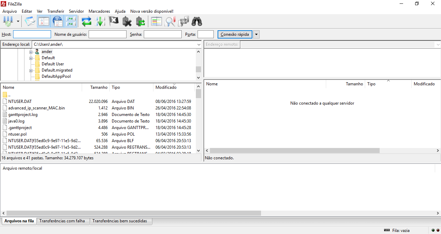
Task: Sort local files by Nome column
Action: tap(41, 87)
